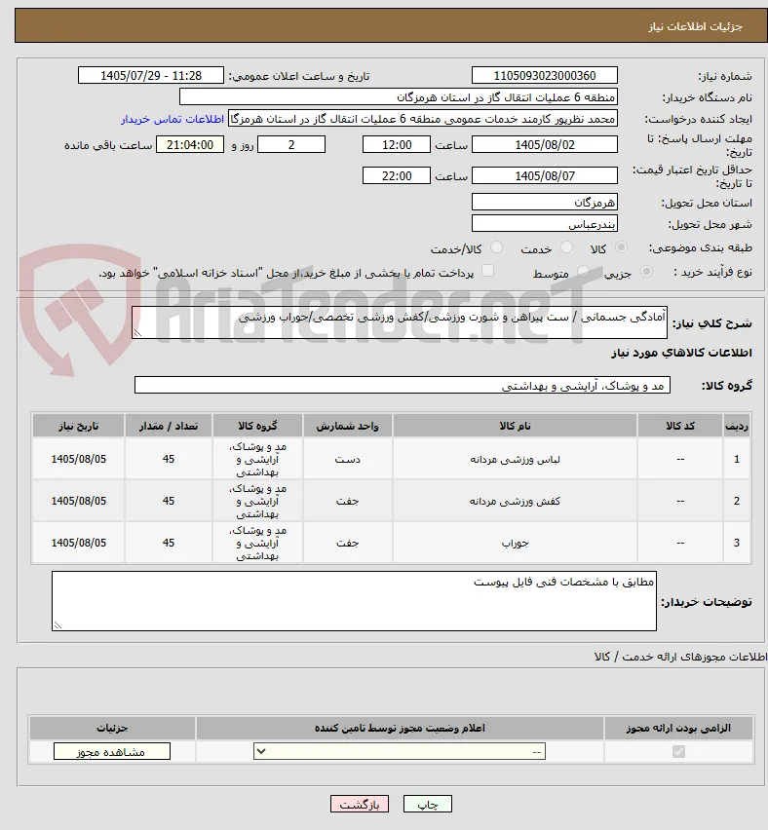The width and height of the screenshot is (768, 830).
Task: Click the price validity time 22:00
Action: click(x=396, y=175)
